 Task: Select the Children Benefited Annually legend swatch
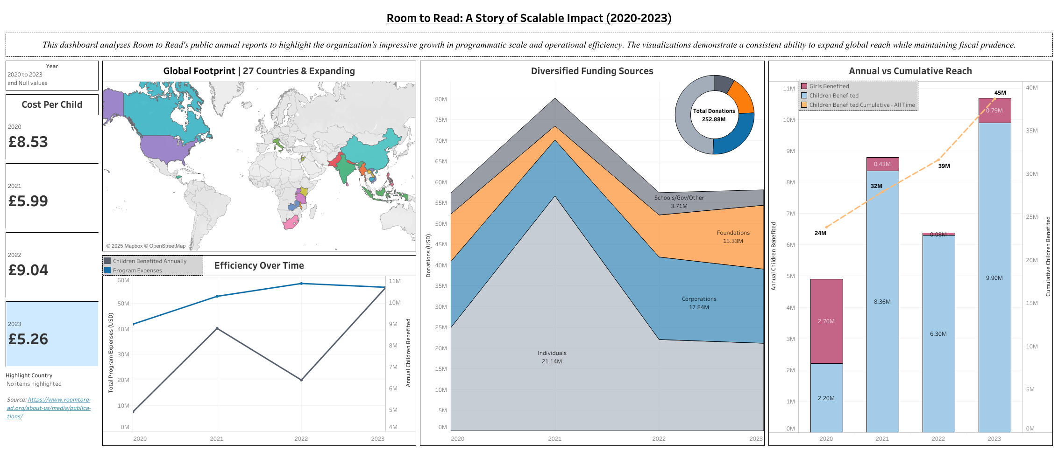[x=108, y=261]
